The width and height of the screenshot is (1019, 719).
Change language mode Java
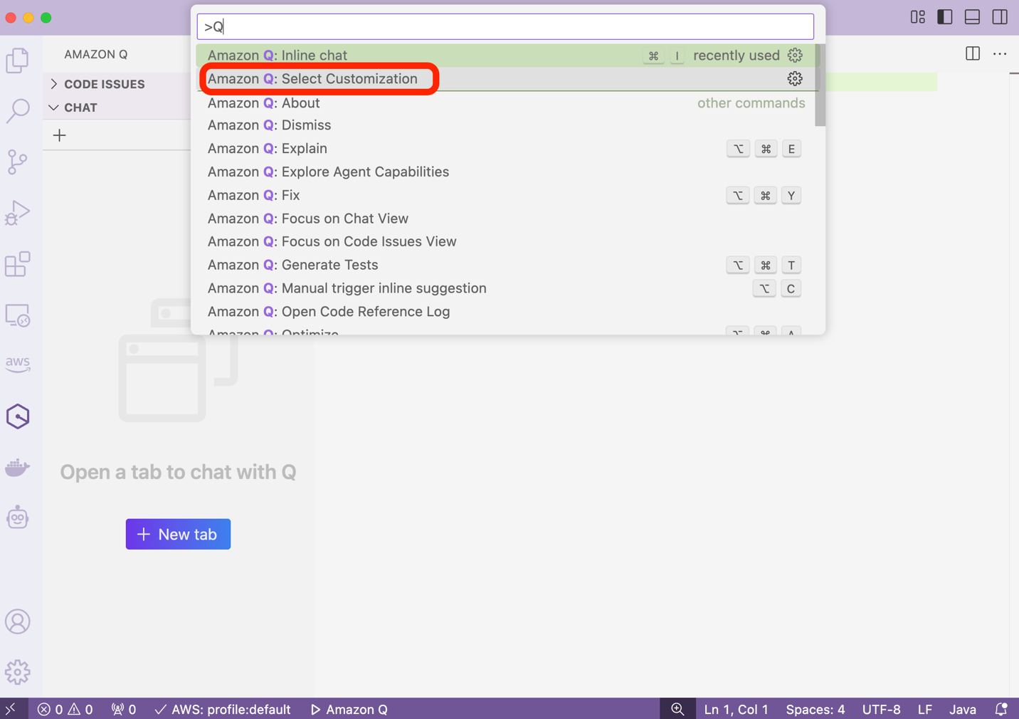click(x=963, y=709)
